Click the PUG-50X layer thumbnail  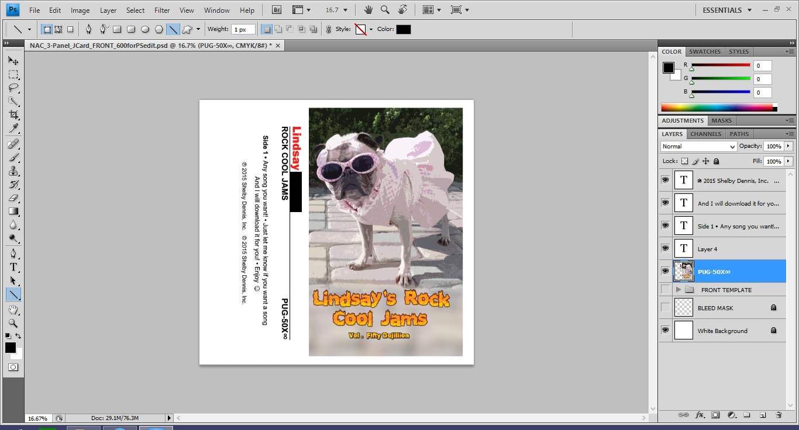(684, 271)
